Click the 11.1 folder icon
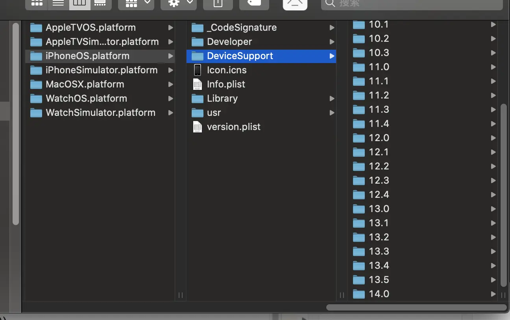Screen dimensions: 510x320 point(359,81)
